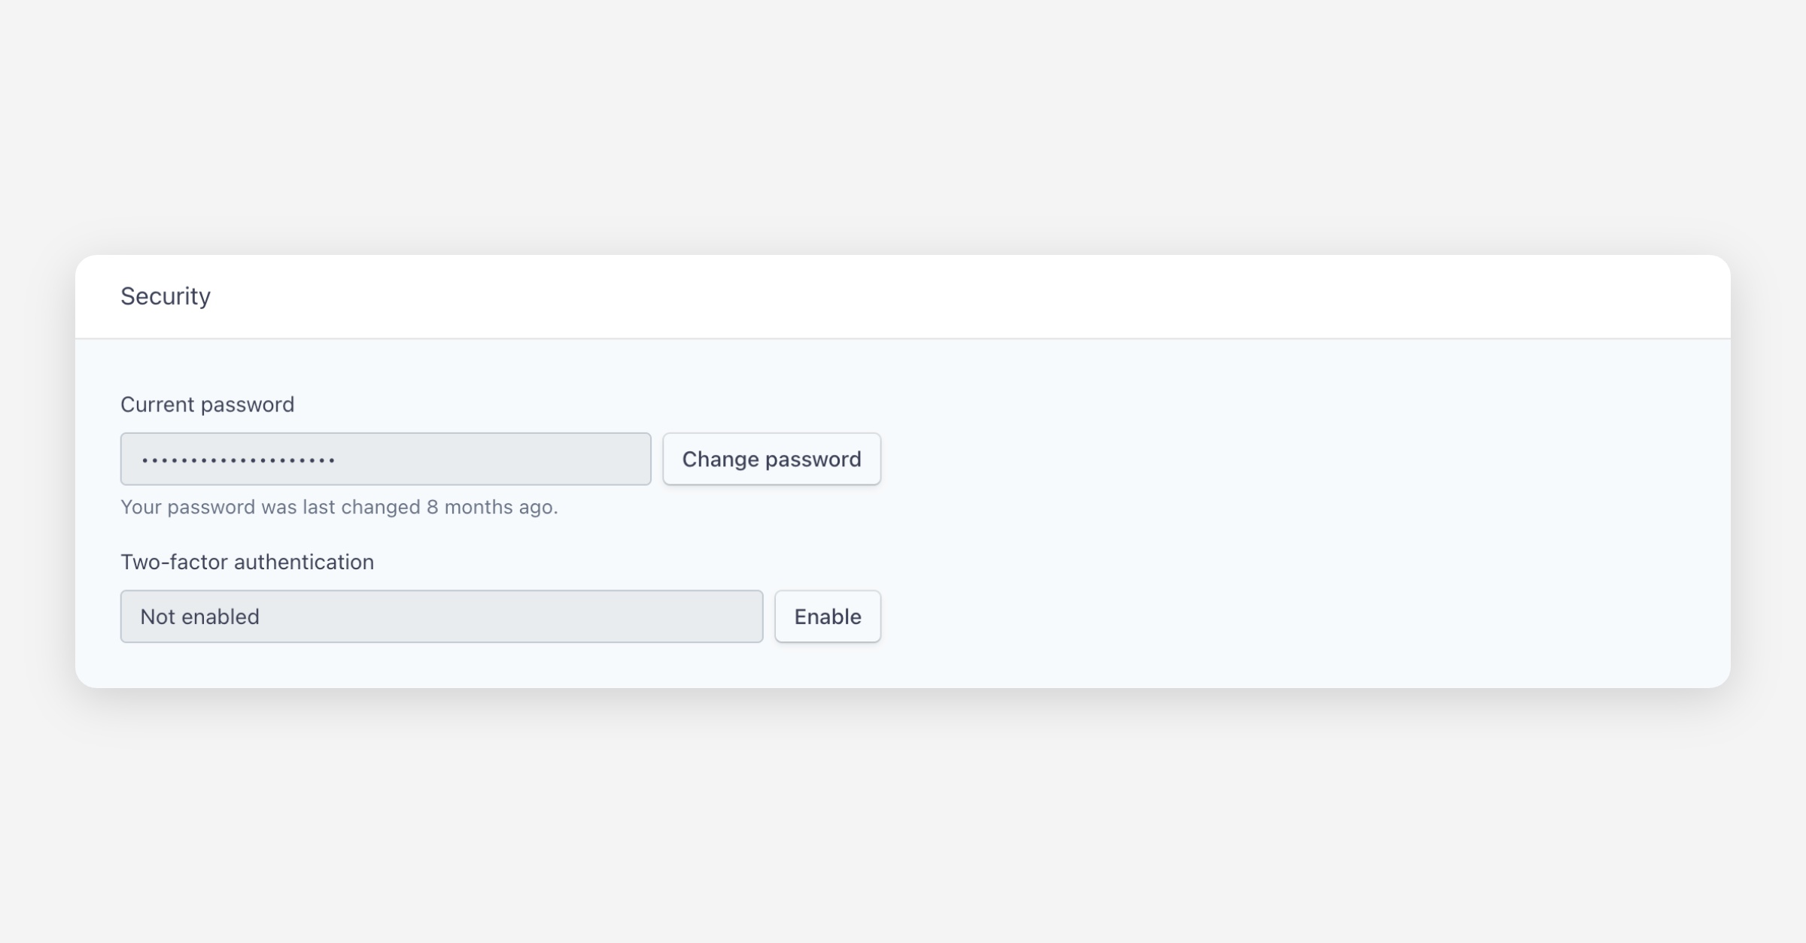Click the Security section heading
Image resolution: width=1806 pixels, height=943 pixels.
click(166, 296)
